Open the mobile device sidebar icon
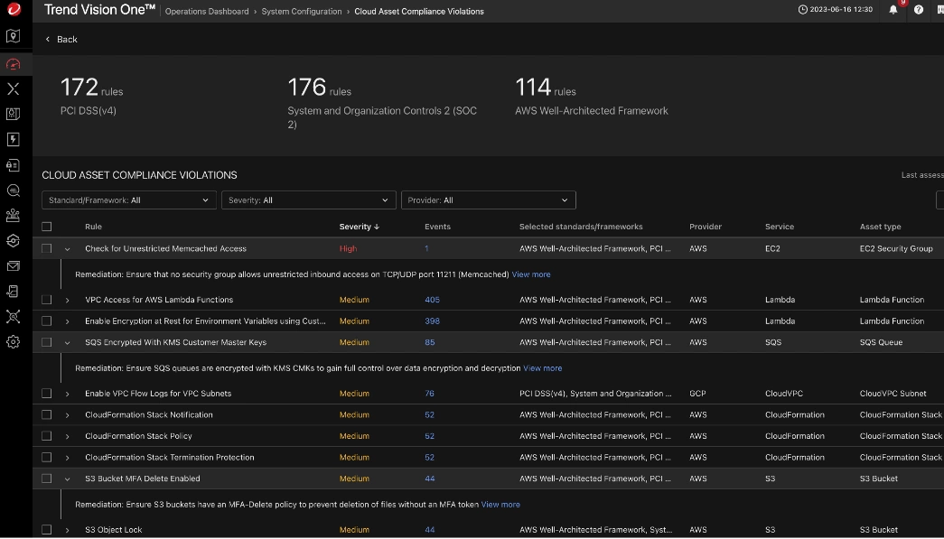This screenshot has width=944, height=539. pyautogui.click(x=14, y=291)
